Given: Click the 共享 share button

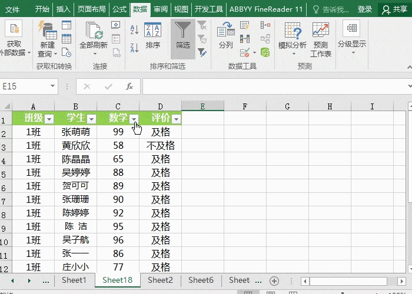Looking at the screenshot, I should (395, 9).
